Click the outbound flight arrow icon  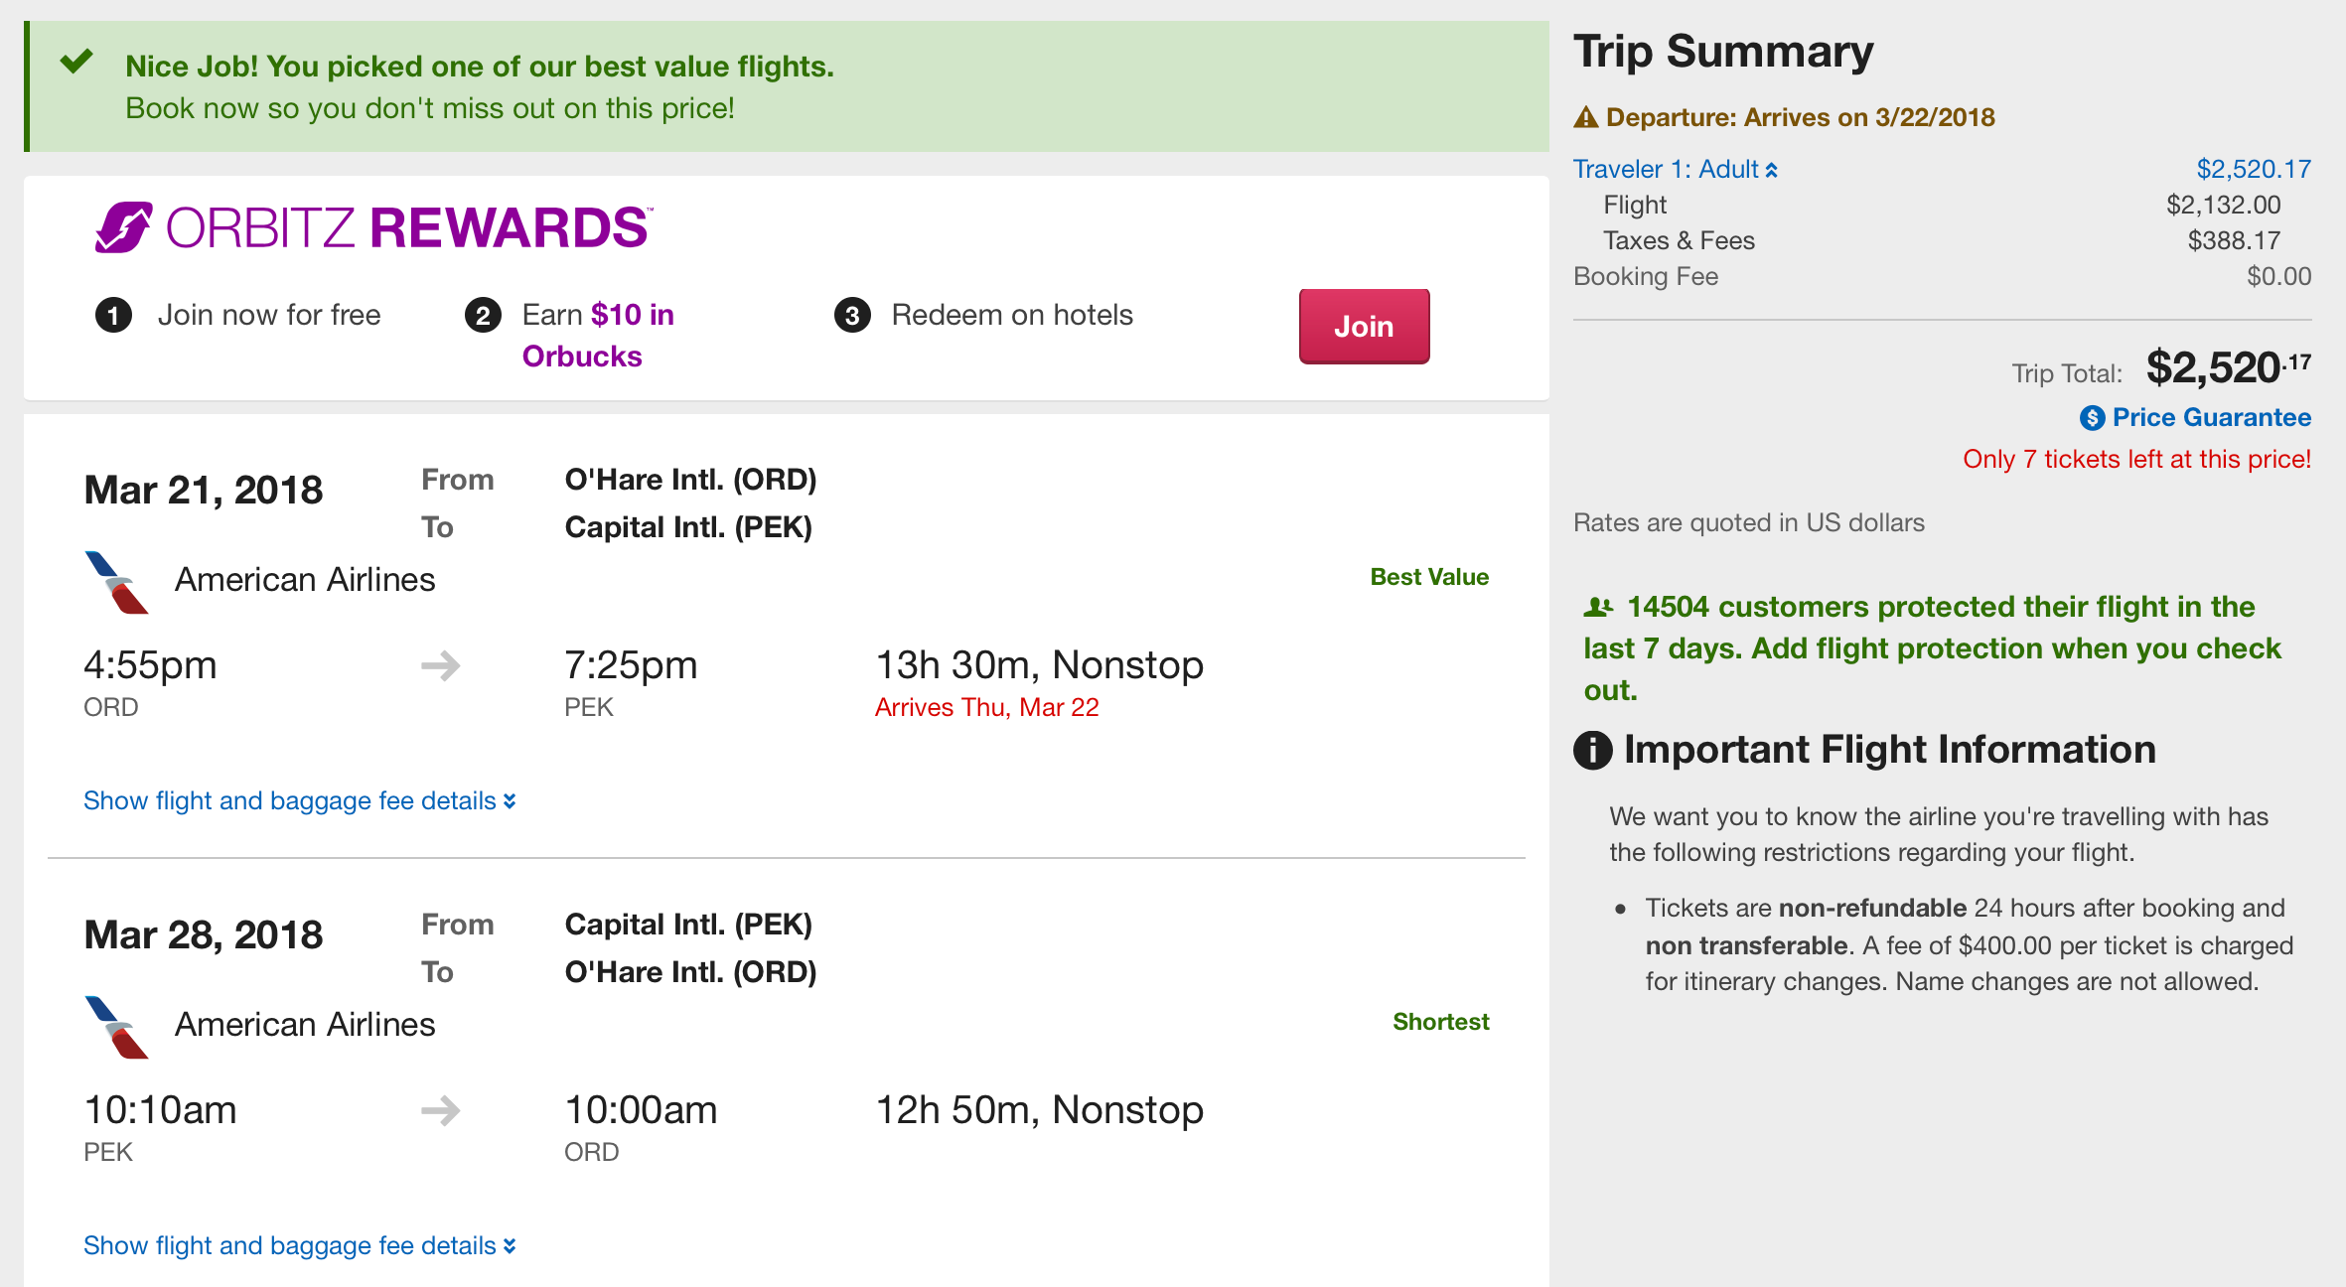[x=440, y=665]
